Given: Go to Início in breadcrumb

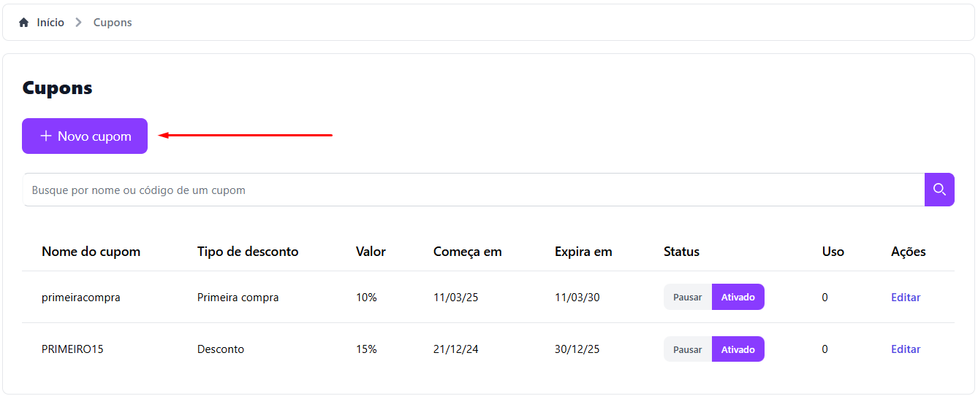Looking at the screenshot, I should [50, 23].
